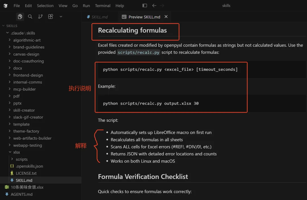The height and width of the screenshot is (200, 307).
Task: Close the Preview SKILL.md tab
Action: (x=166, y=17)
